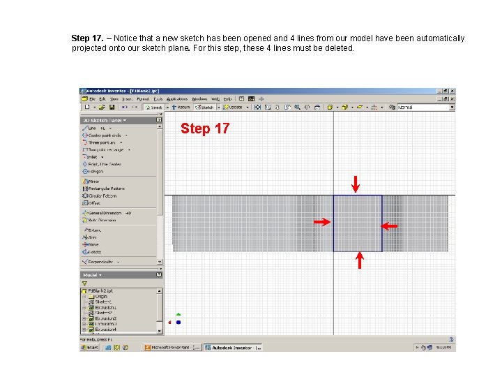The height and width of the screenshot is (377, 502).
Task: Select the Two point rectangle tool
Action: point(103,149)
